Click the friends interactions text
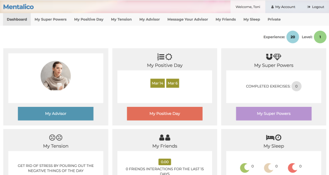329x175 pixels. click(165, 171)
